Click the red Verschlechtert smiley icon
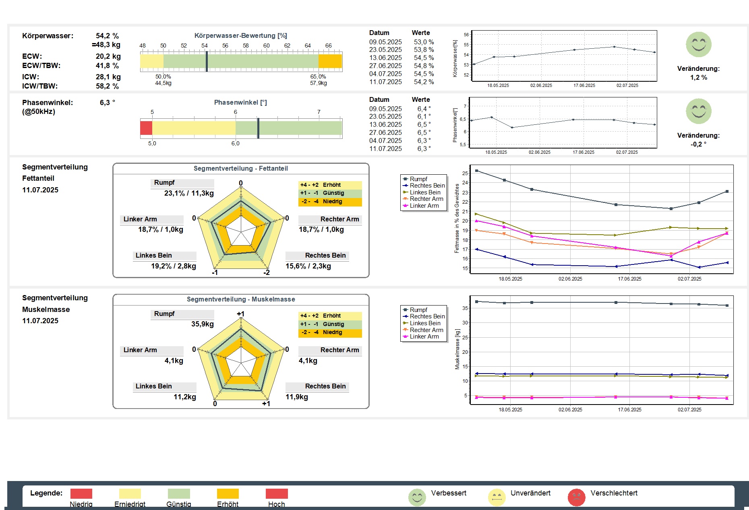Image resolution: width=749 pixels, height=510 pixels. pos(576,497)
